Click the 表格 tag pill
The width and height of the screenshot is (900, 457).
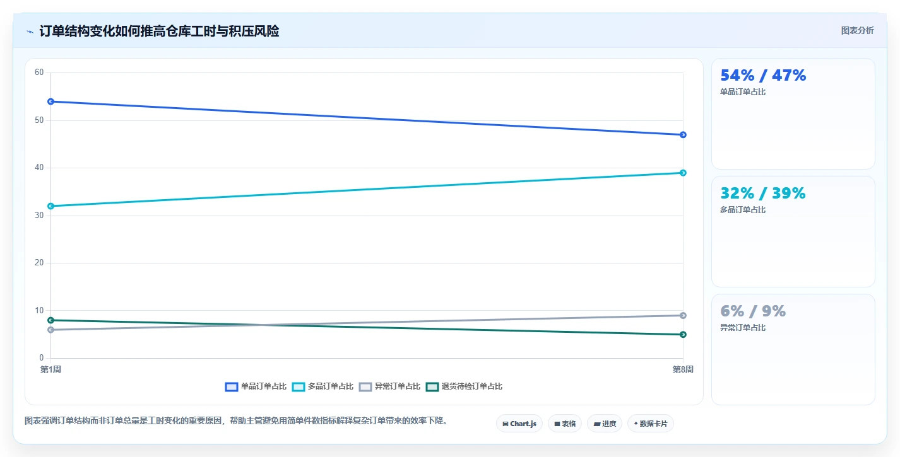(x=565, y=424)
